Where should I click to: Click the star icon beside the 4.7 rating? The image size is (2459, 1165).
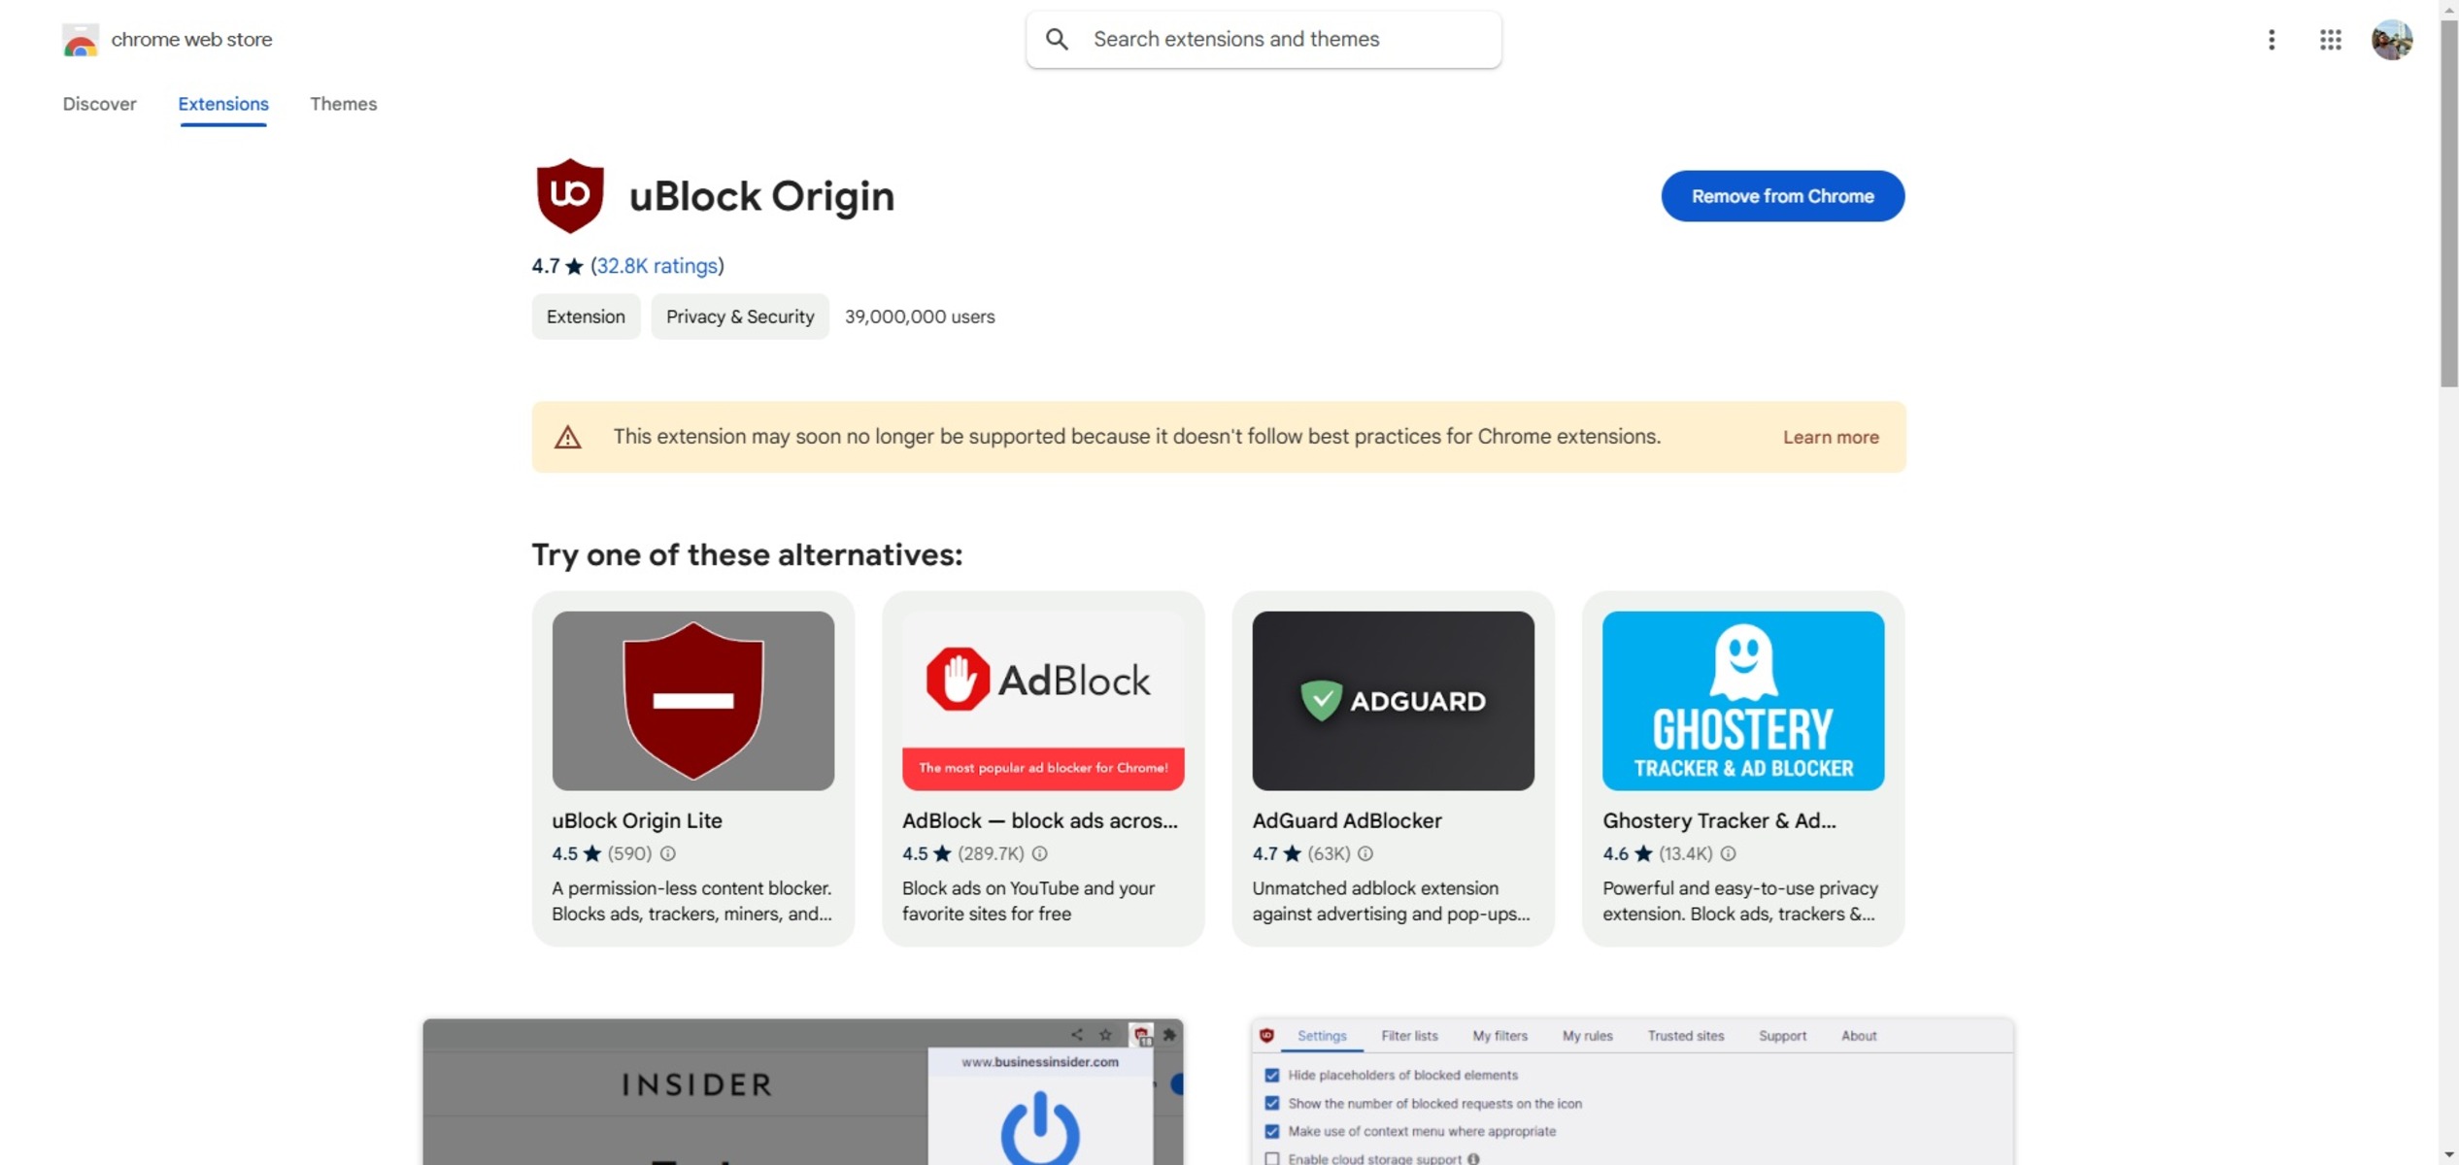(574, 266)
